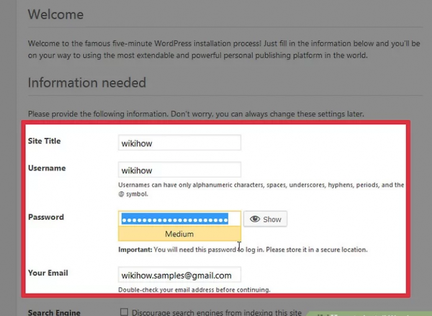Click the eye icon in Show button
Image resolution: width=432 pixels, height=316 pixels.
click(x=254, y=219)
